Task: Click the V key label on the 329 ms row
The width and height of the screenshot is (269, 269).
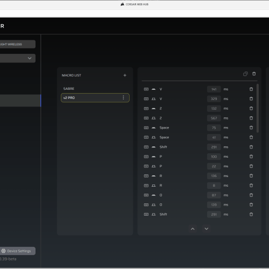Action: click(161, 99)
